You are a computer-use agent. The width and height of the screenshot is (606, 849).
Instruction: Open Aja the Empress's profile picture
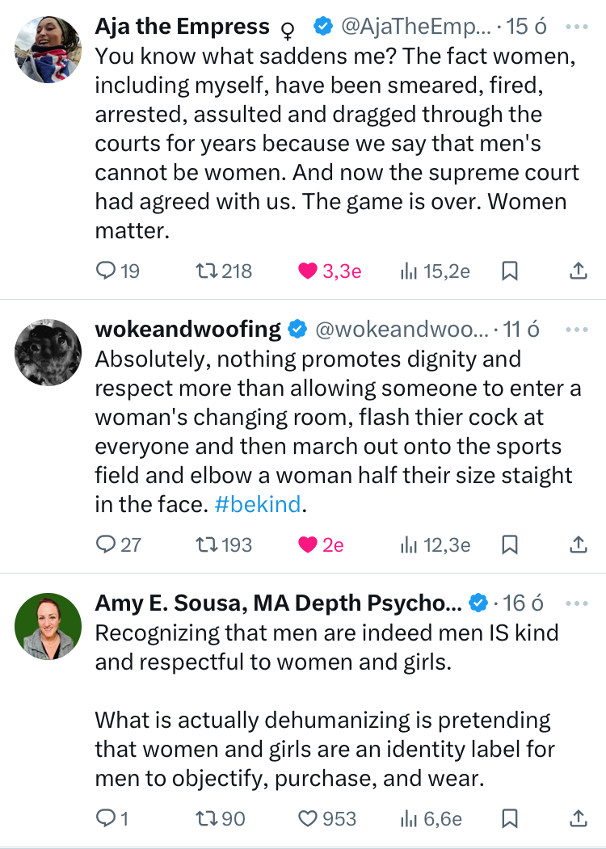click(x=48, y=50)
